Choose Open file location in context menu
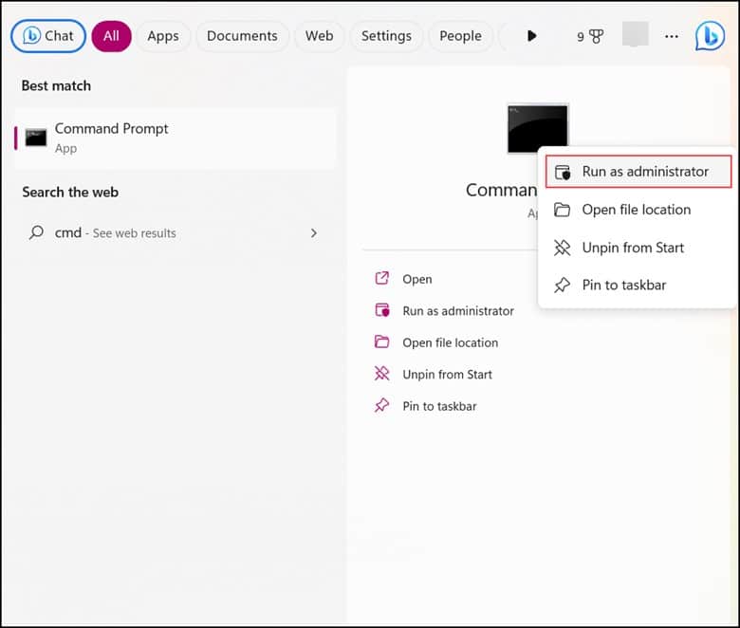740x628 pixels. click(638, 210)
